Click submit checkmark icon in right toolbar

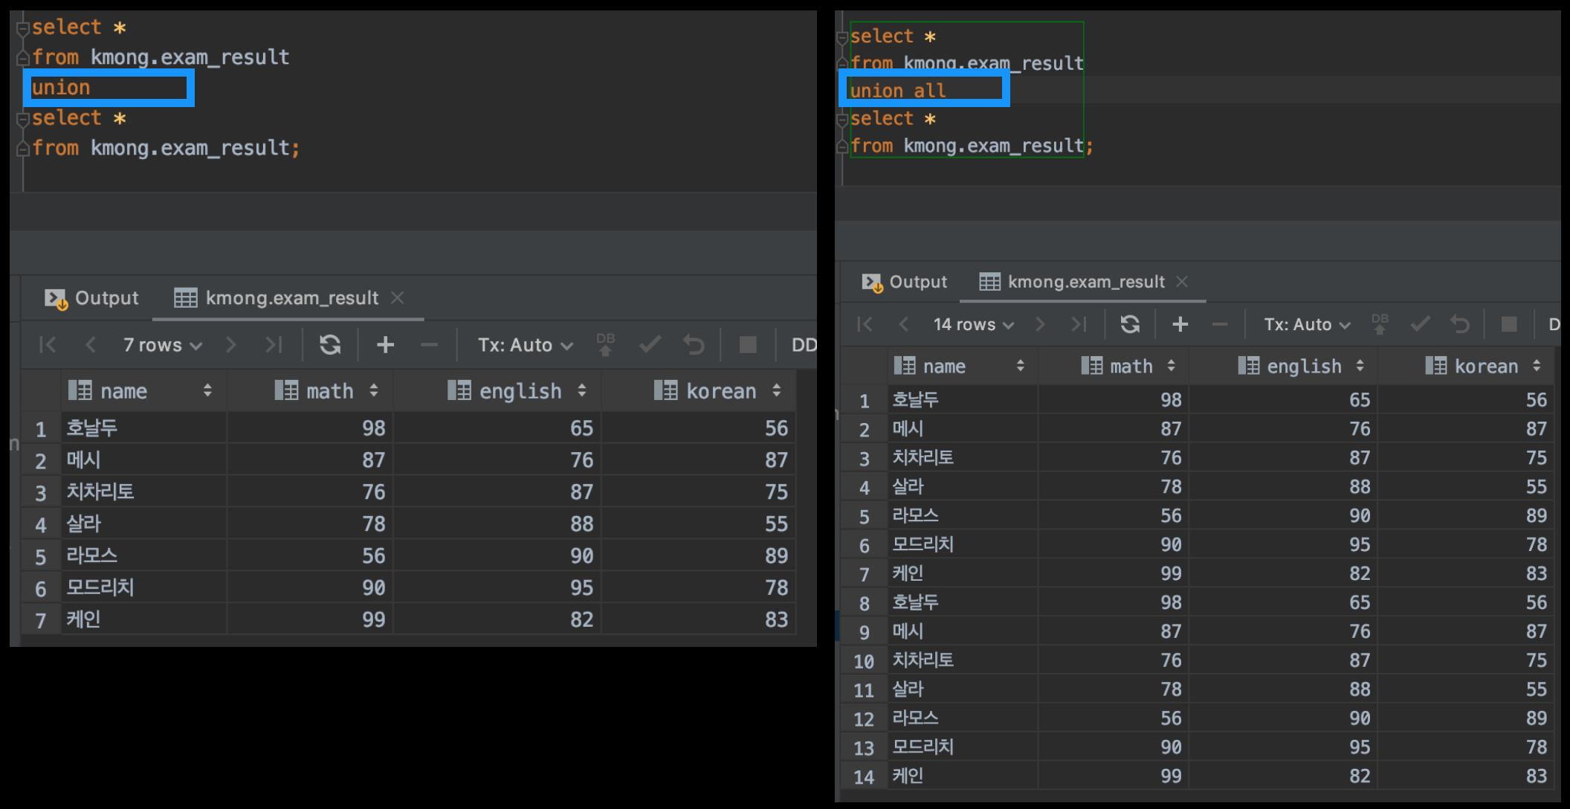(1420, 324)
